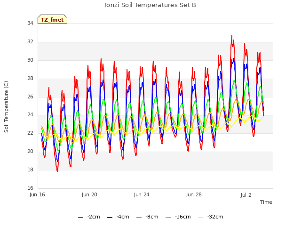Click the chart title Tonzi Soil Temperatures Set B
This screenshot has height=226, width=301.
point(150,5)
